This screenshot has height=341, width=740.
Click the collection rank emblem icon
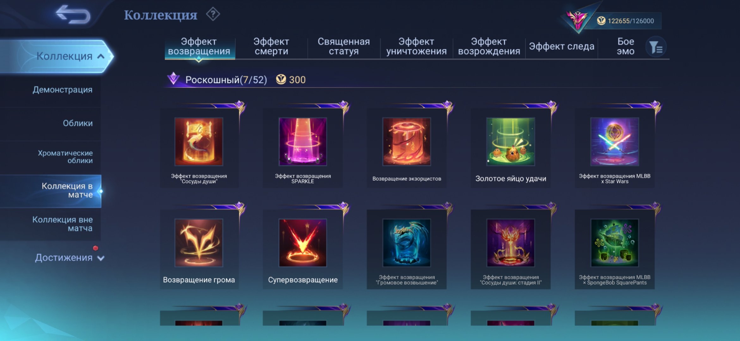click(577, 20)
